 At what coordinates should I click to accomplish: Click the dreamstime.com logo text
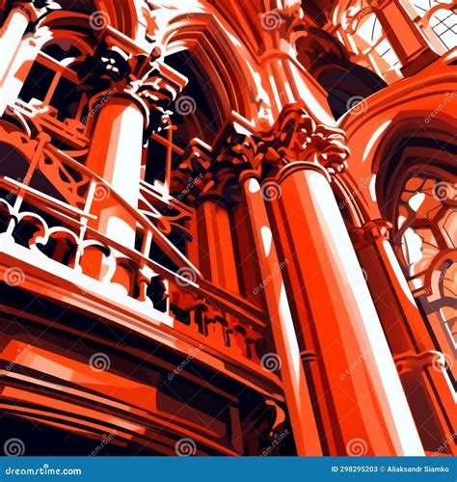tap(43, 470)
